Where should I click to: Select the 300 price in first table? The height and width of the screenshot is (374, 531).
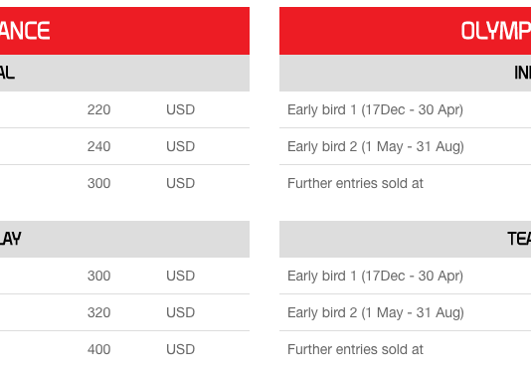[98, 183]
